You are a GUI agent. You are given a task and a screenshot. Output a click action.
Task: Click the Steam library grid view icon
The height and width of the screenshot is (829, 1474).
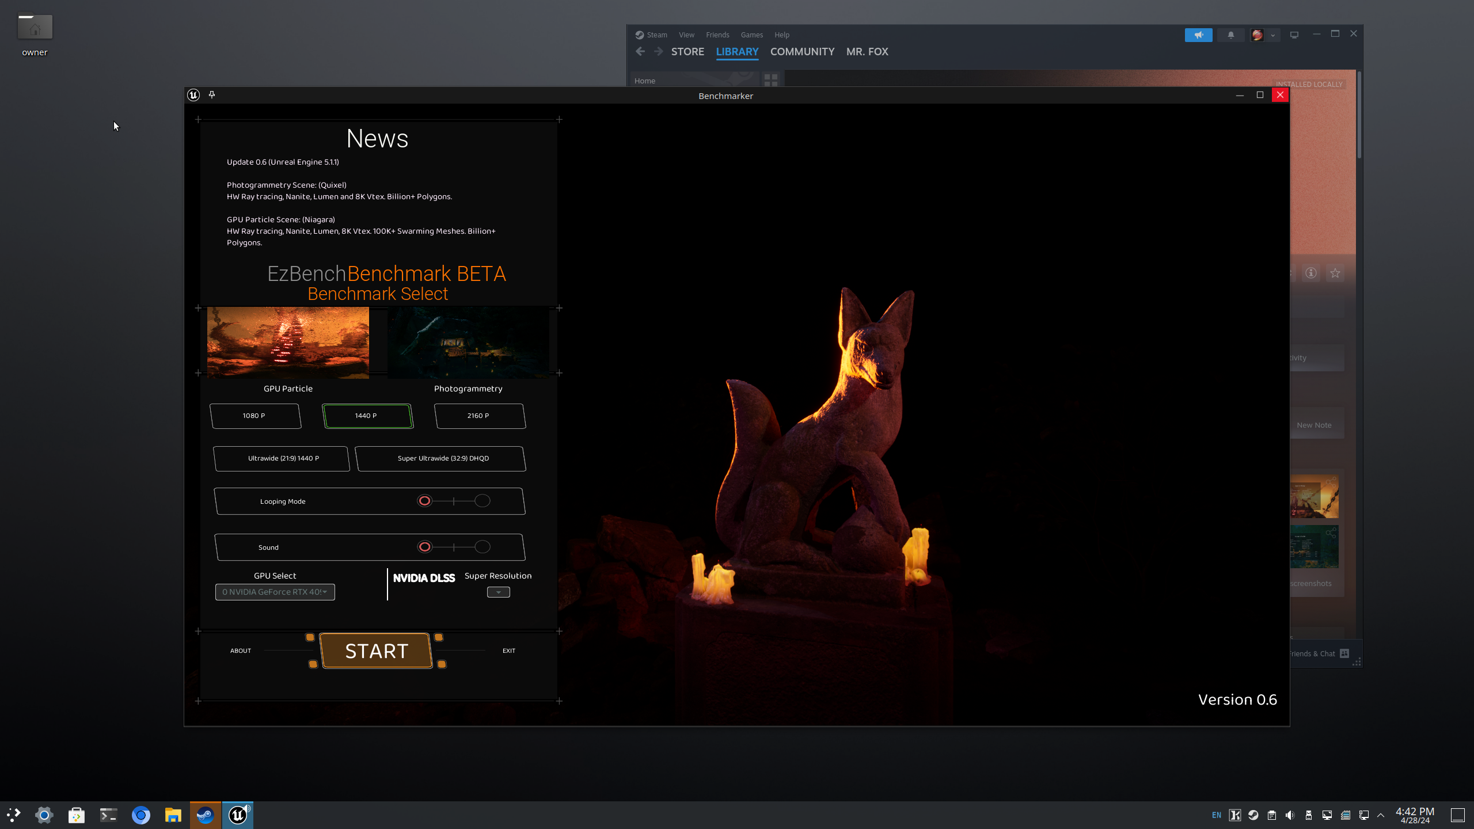[x=771, y=80]
